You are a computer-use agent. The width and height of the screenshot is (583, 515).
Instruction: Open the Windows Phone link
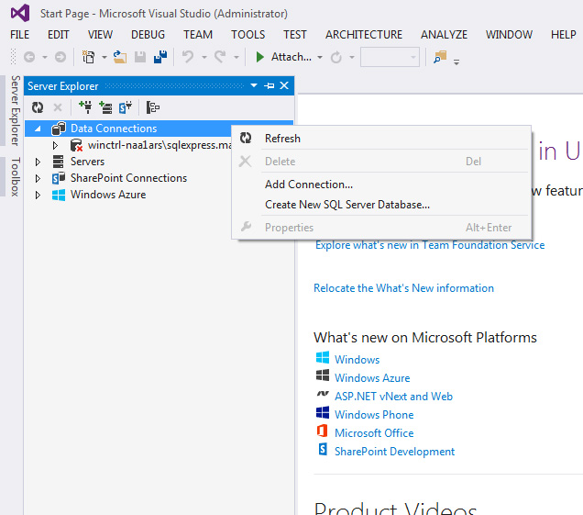[x=374, y=415]
